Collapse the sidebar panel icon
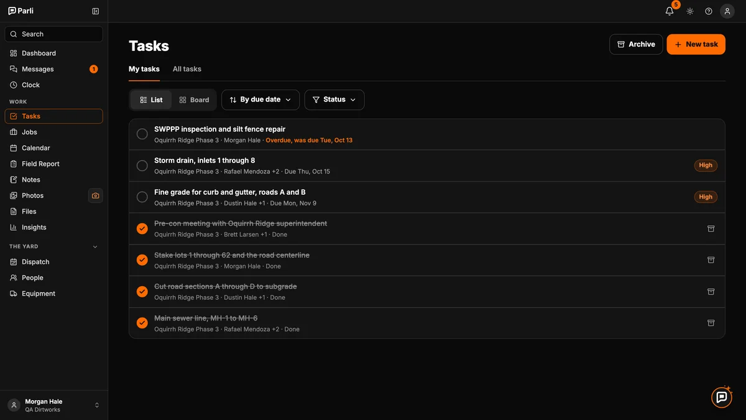 pos(95,11)
